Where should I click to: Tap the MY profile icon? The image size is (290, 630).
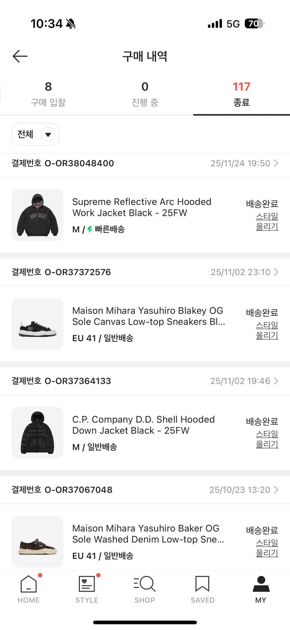261,584
